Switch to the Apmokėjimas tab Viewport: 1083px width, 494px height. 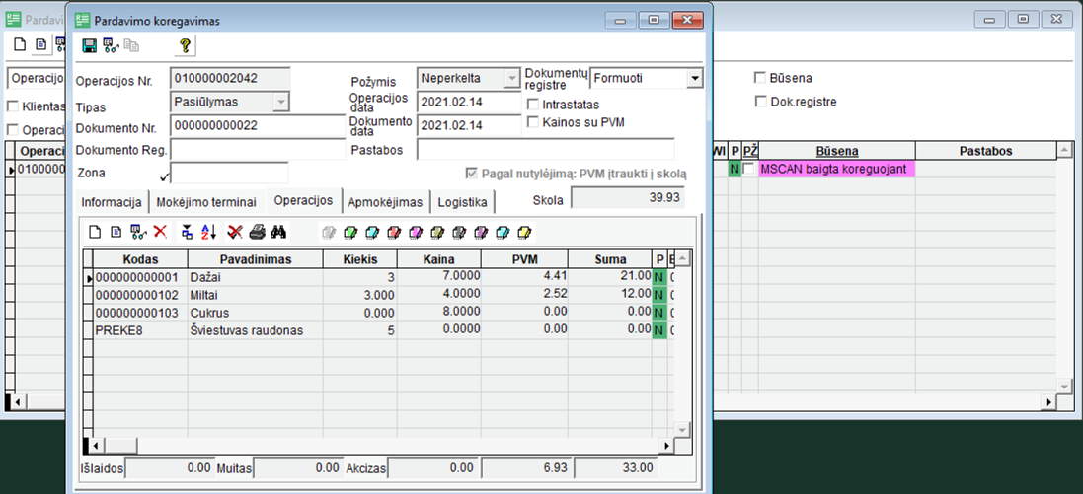point(385,202)
